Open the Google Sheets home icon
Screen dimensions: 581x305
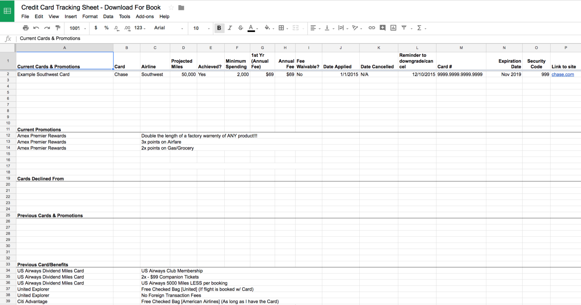(7, 11)
